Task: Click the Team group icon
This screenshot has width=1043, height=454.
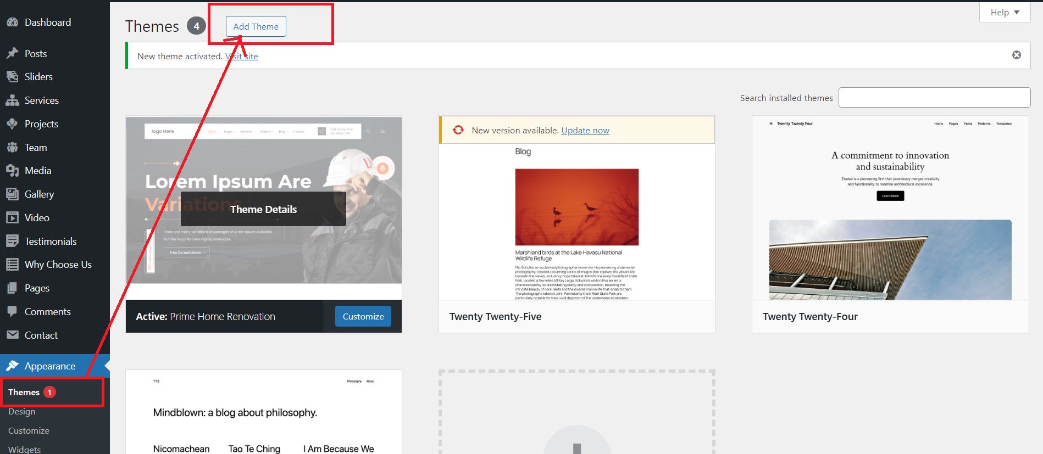Action: tap(12, 148)
